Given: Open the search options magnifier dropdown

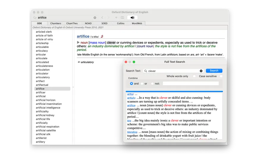Looking at the screenshot, I should click(35, 18).
